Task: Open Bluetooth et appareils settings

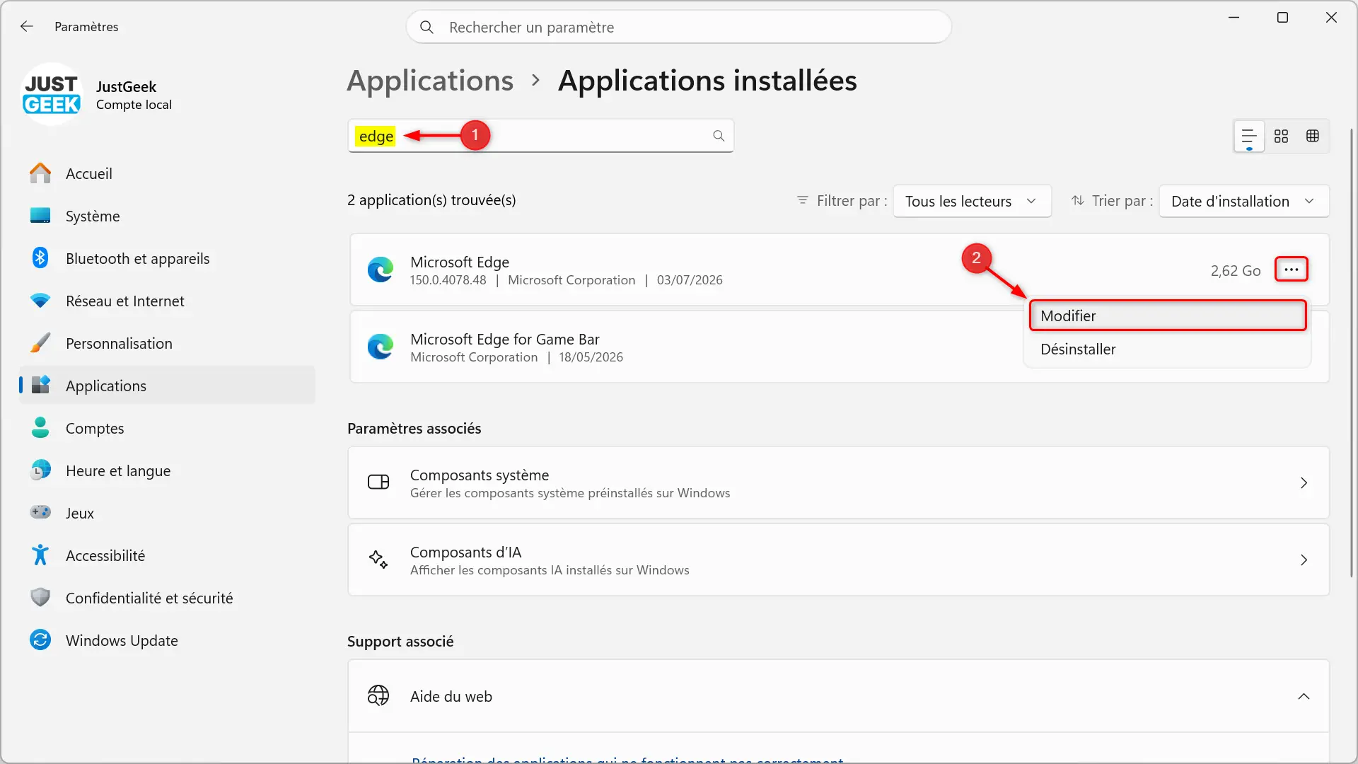Action: point(167,258)
